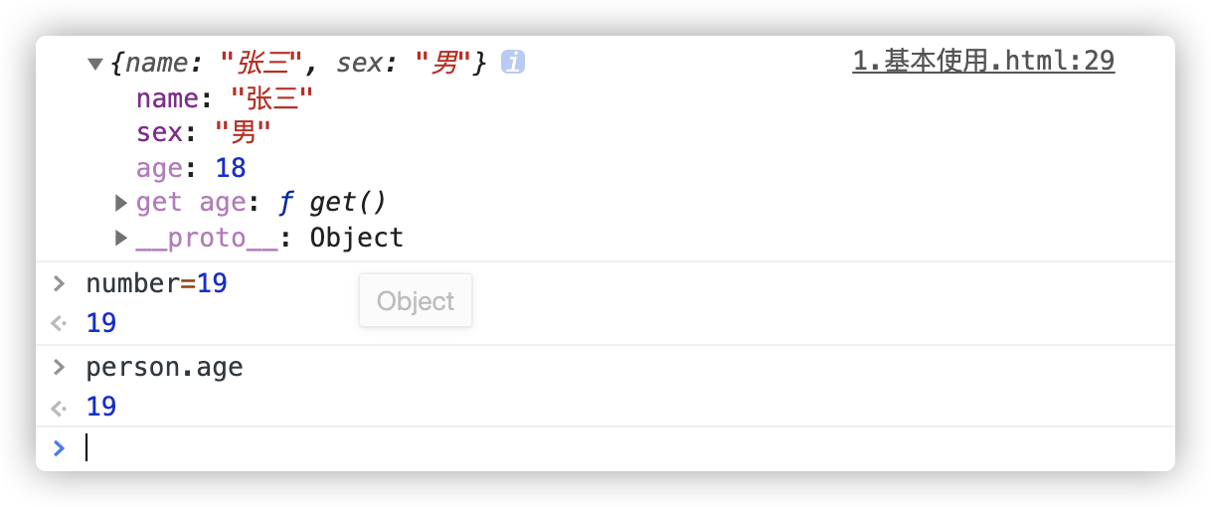Open the 1.基本使用.html:29 source link

(983, 62)
